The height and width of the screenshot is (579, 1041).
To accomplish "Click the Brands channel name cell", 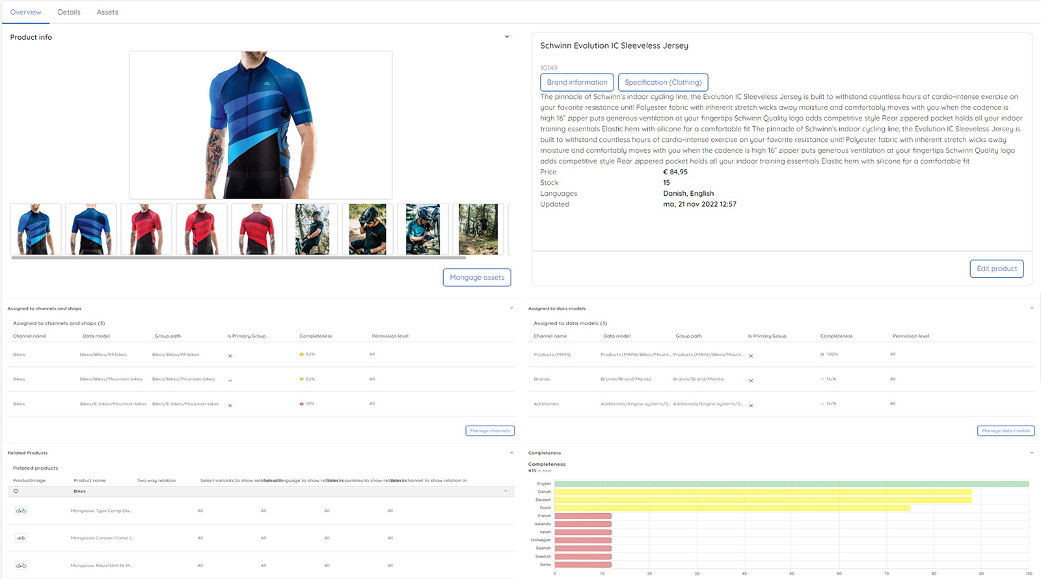I will [542, 379].
